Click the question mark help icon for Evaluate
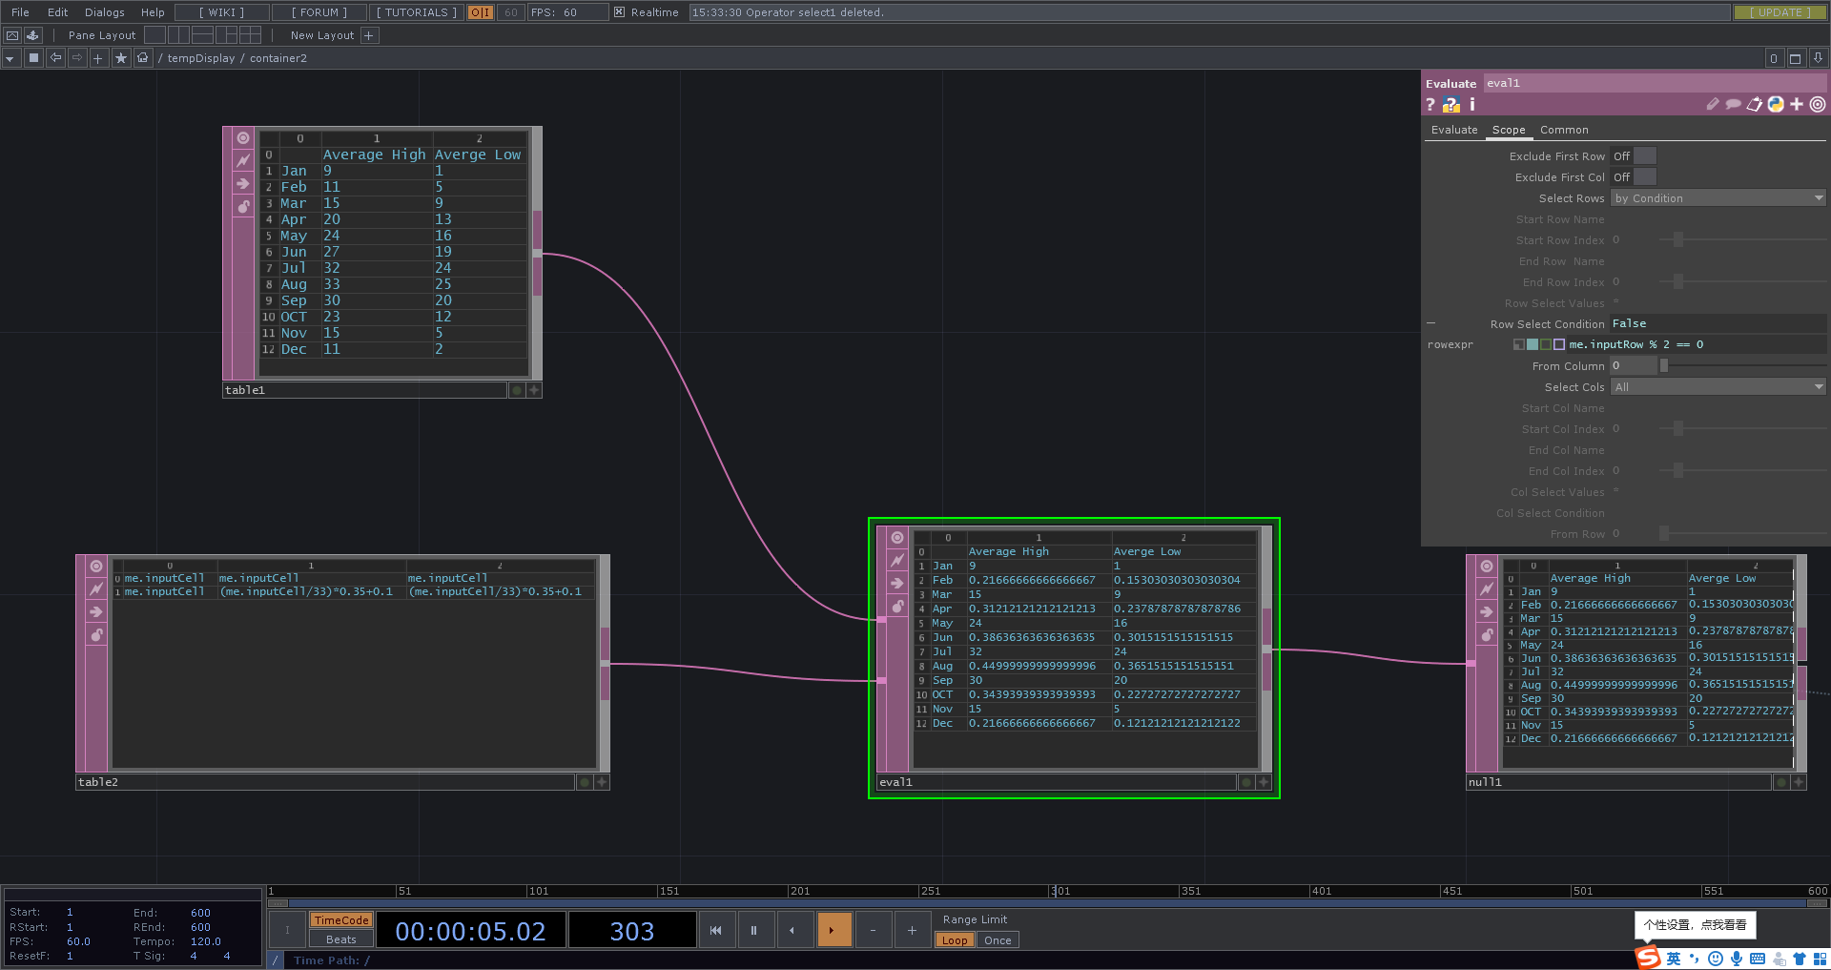The width and height of the screenshot is (1831, 970). 1430,104
